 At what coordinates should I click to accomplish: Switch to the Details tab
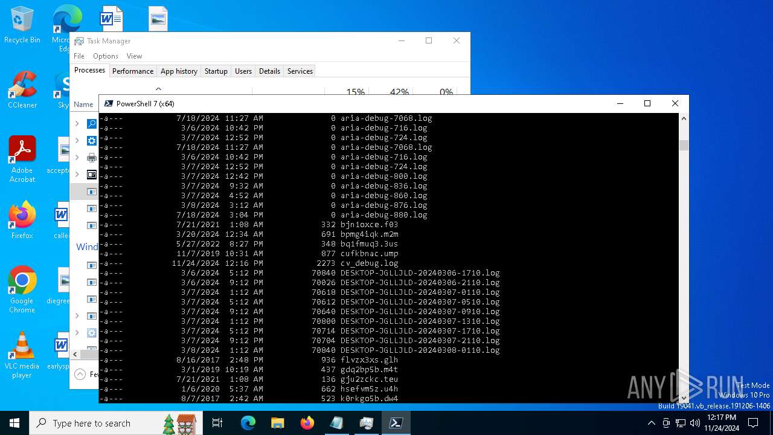(269, 71)
